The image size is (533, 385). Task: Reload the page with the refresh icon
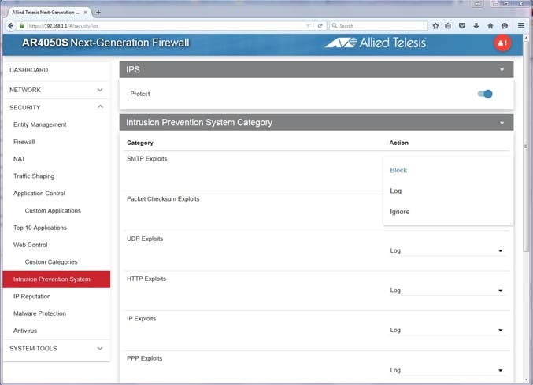(320, 26)
